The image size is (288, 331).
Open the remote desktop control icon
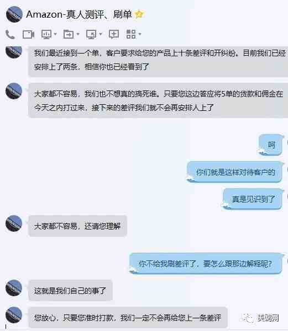coord(91,34)
